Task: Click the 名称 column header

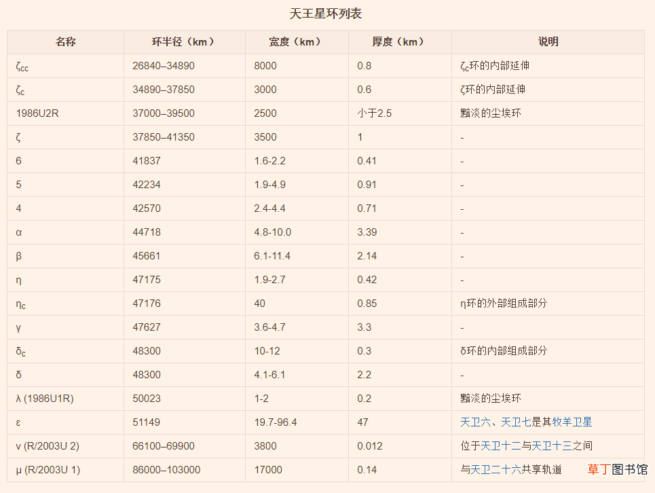Action: 66,42
